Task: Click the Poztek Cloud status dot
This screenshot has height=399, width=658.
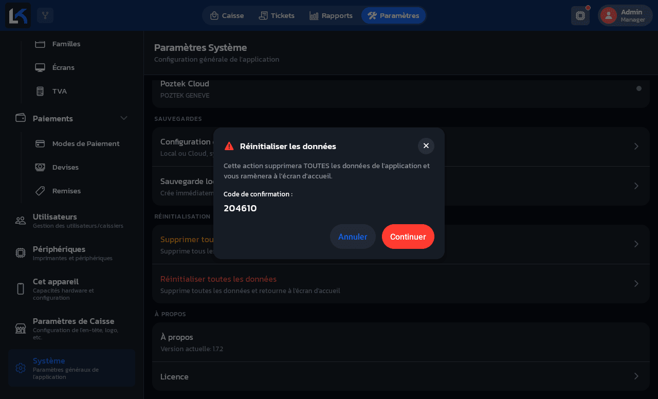Action: [x=639, y=88]
